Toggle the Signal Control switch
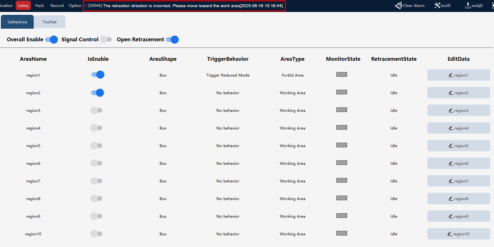The width and height of the screenshot is (494, 247). 106,40
